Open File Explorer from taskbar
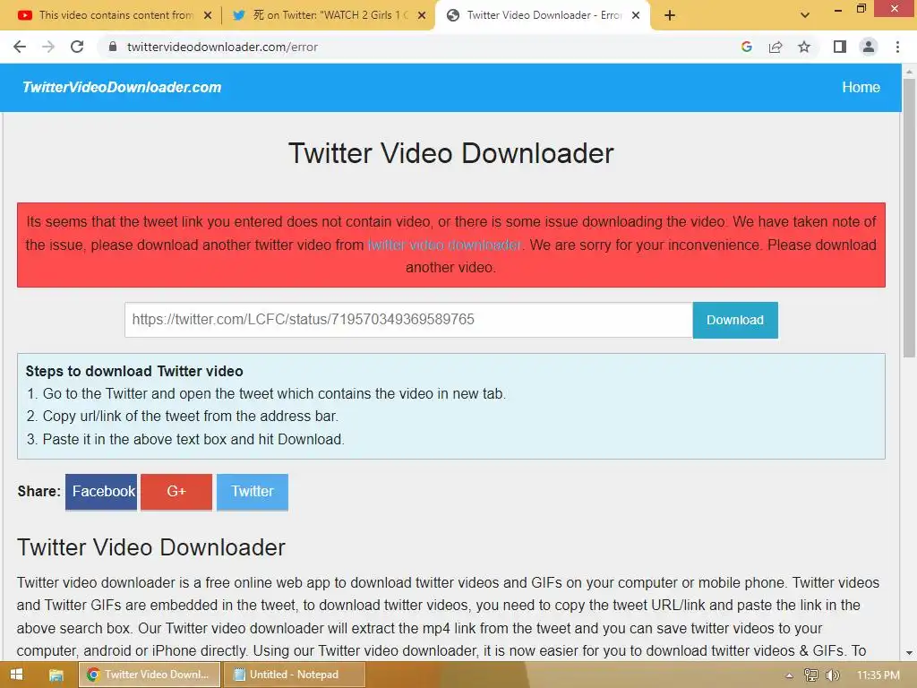This screenshot has height=688, width=917. click(56, 675)
